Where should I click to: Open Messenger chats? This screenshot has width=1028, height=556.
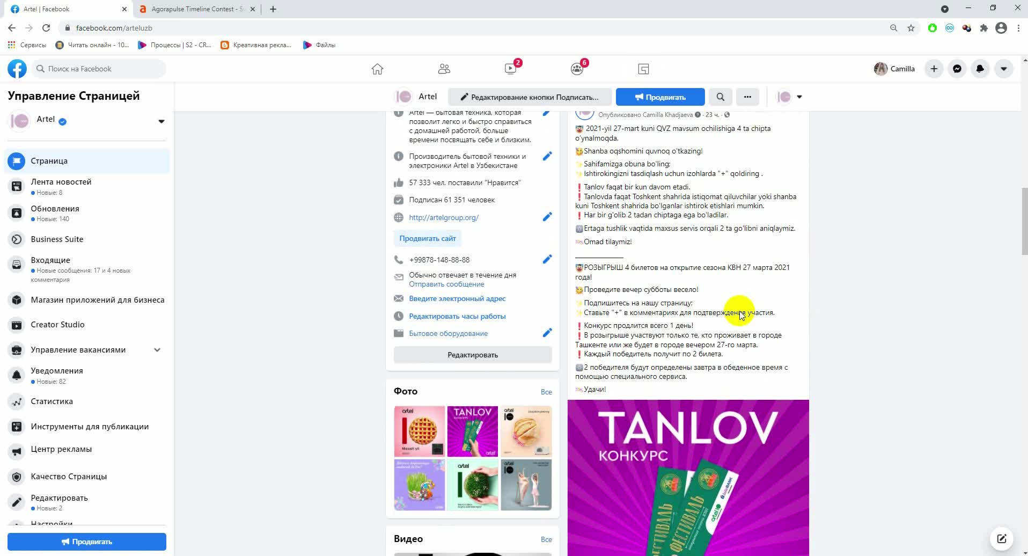957,69
